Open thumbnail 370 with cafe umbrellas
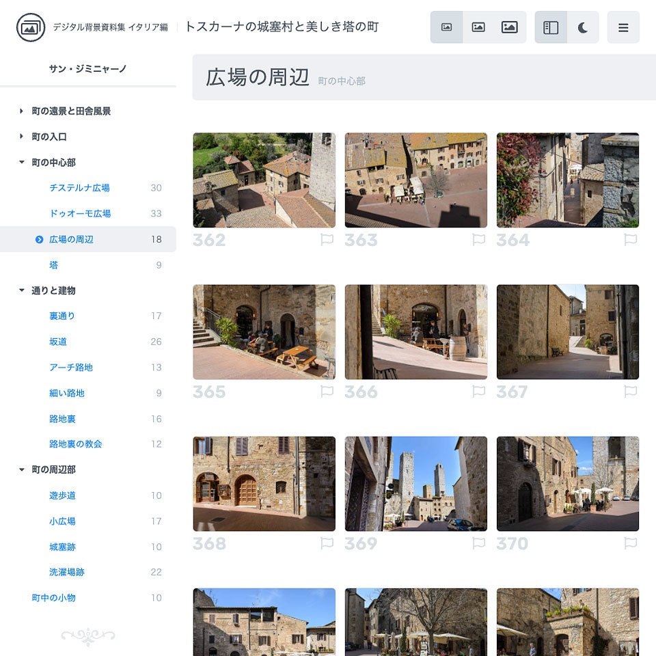The image size is (656, 656). (x=568, y=484)
